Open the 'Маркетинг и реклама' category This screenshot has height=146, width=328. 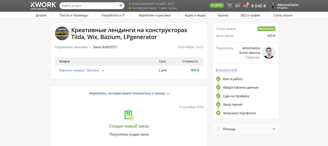pos(155,15)
